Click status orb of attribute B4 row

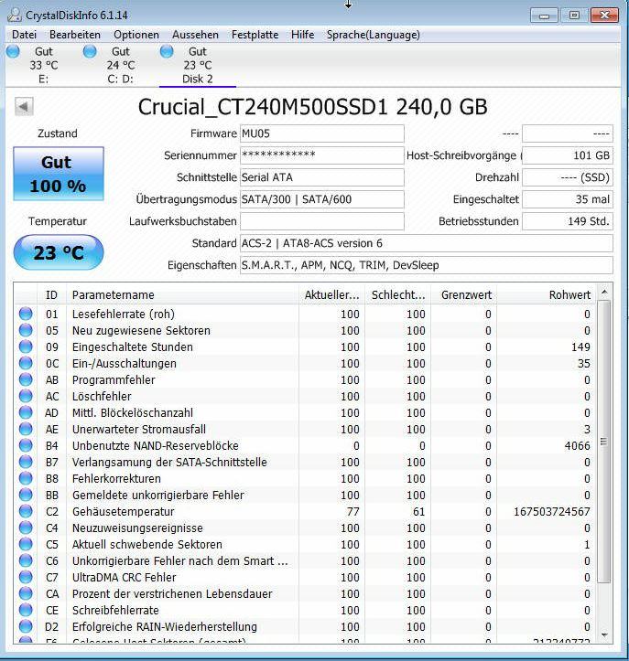click(26, 445)
